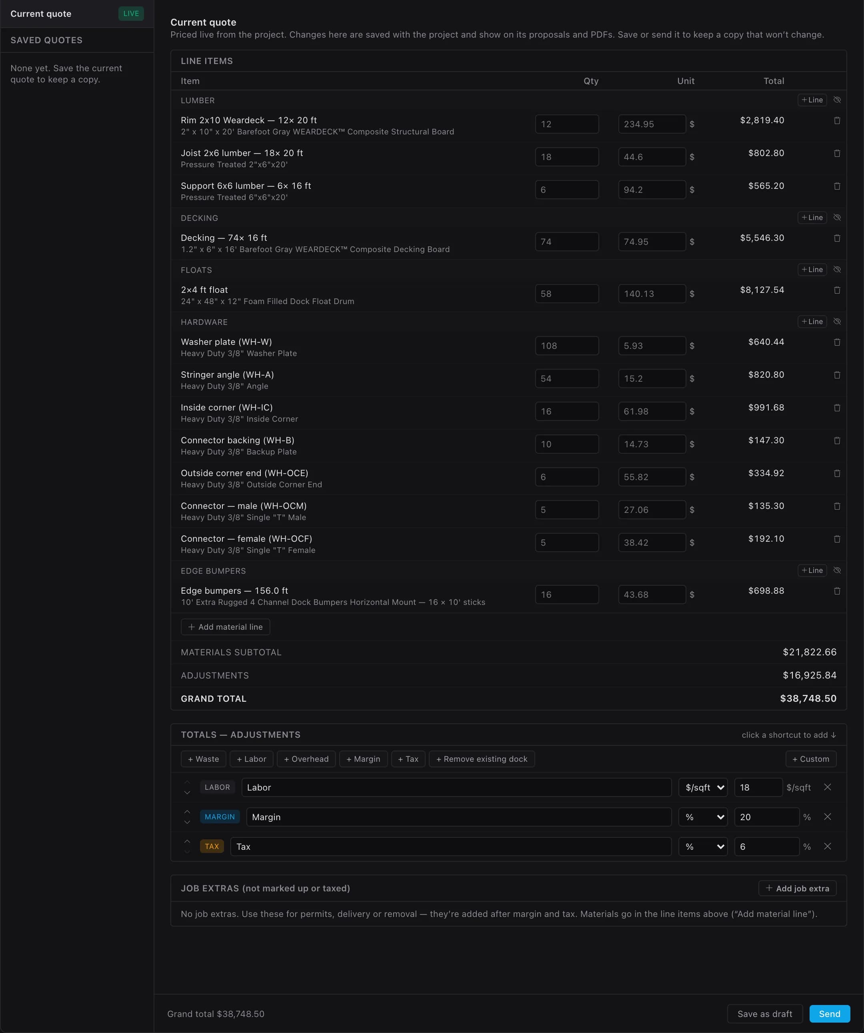The width and height of the screenshot is (864, 1033).
Task: Click Add job extra
Action: (x=797, y=889)
